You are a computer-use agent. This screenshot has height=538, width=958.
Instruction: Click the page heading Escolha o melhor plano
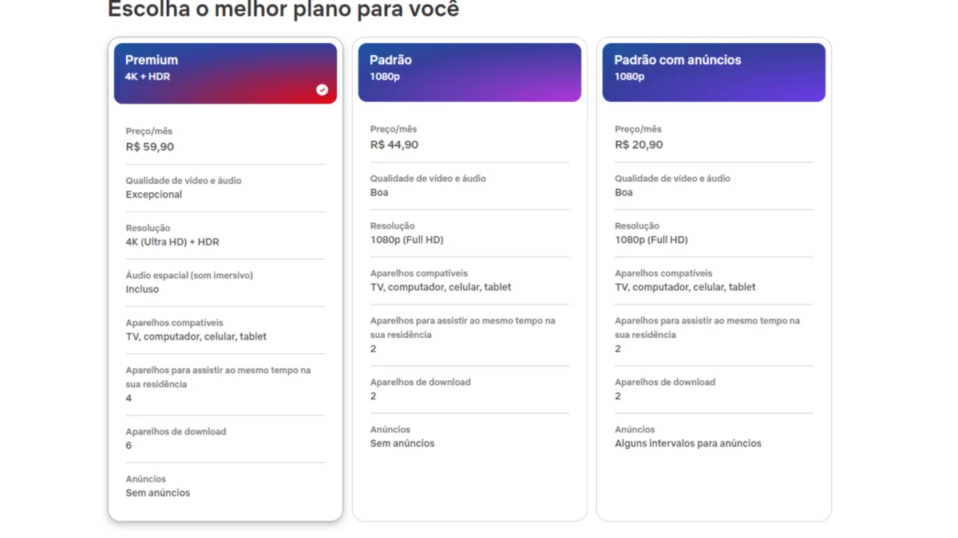[x=283, y=10]
